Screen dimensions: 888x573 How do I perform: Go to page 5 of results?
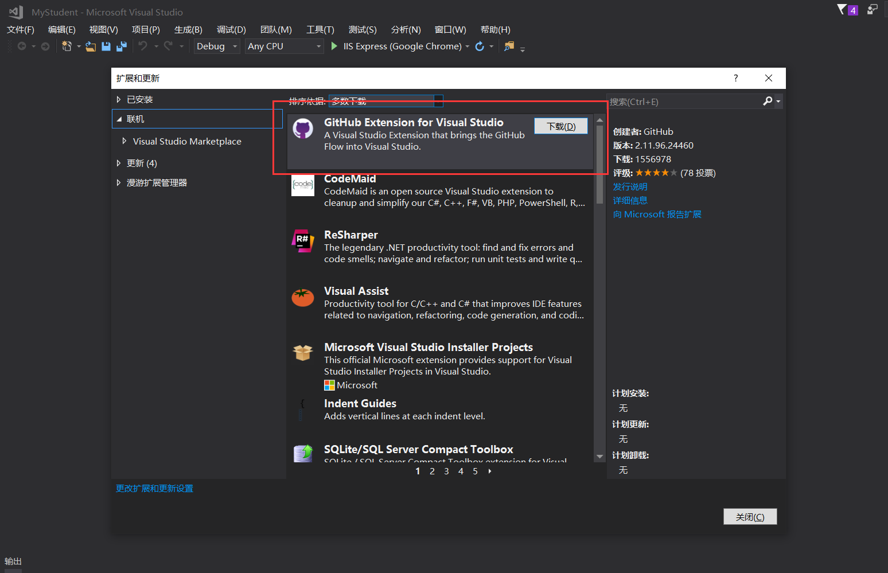pos(475,471)
